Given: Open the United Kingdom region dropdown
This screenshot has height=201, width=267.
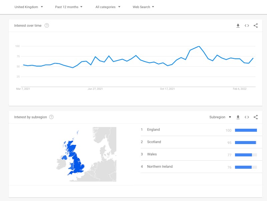Looking at the screenshot, I should click(x=29, y=7).
